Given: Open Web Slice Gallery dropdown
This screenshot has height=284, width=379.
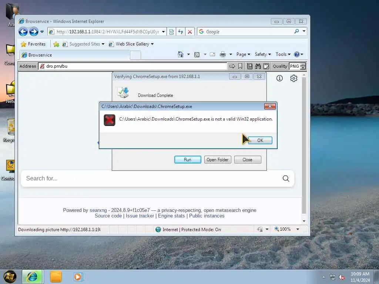Looking at the screenshot, I should pos(131,44).
